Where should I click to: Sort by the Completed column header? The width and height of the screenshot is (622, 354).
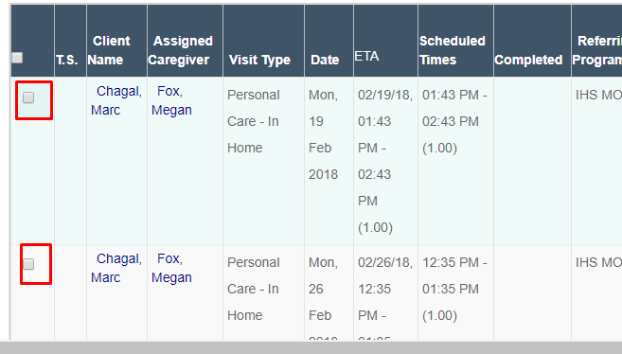click(528, 60)
